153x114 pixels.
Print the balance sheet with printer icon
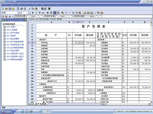point(21,9)
